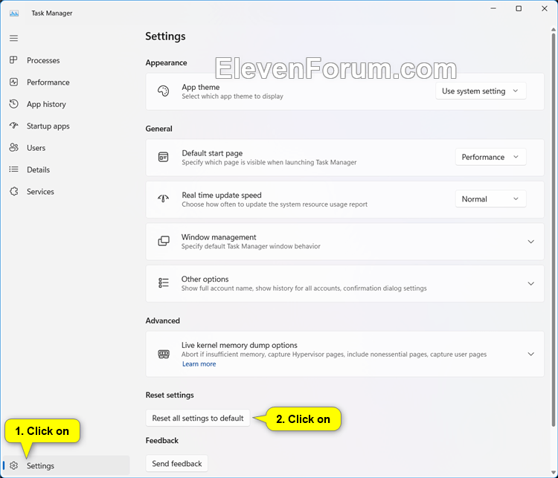Click the Send feedback button
The height and width of the screenshot is (478, 558).
point(176,463)
